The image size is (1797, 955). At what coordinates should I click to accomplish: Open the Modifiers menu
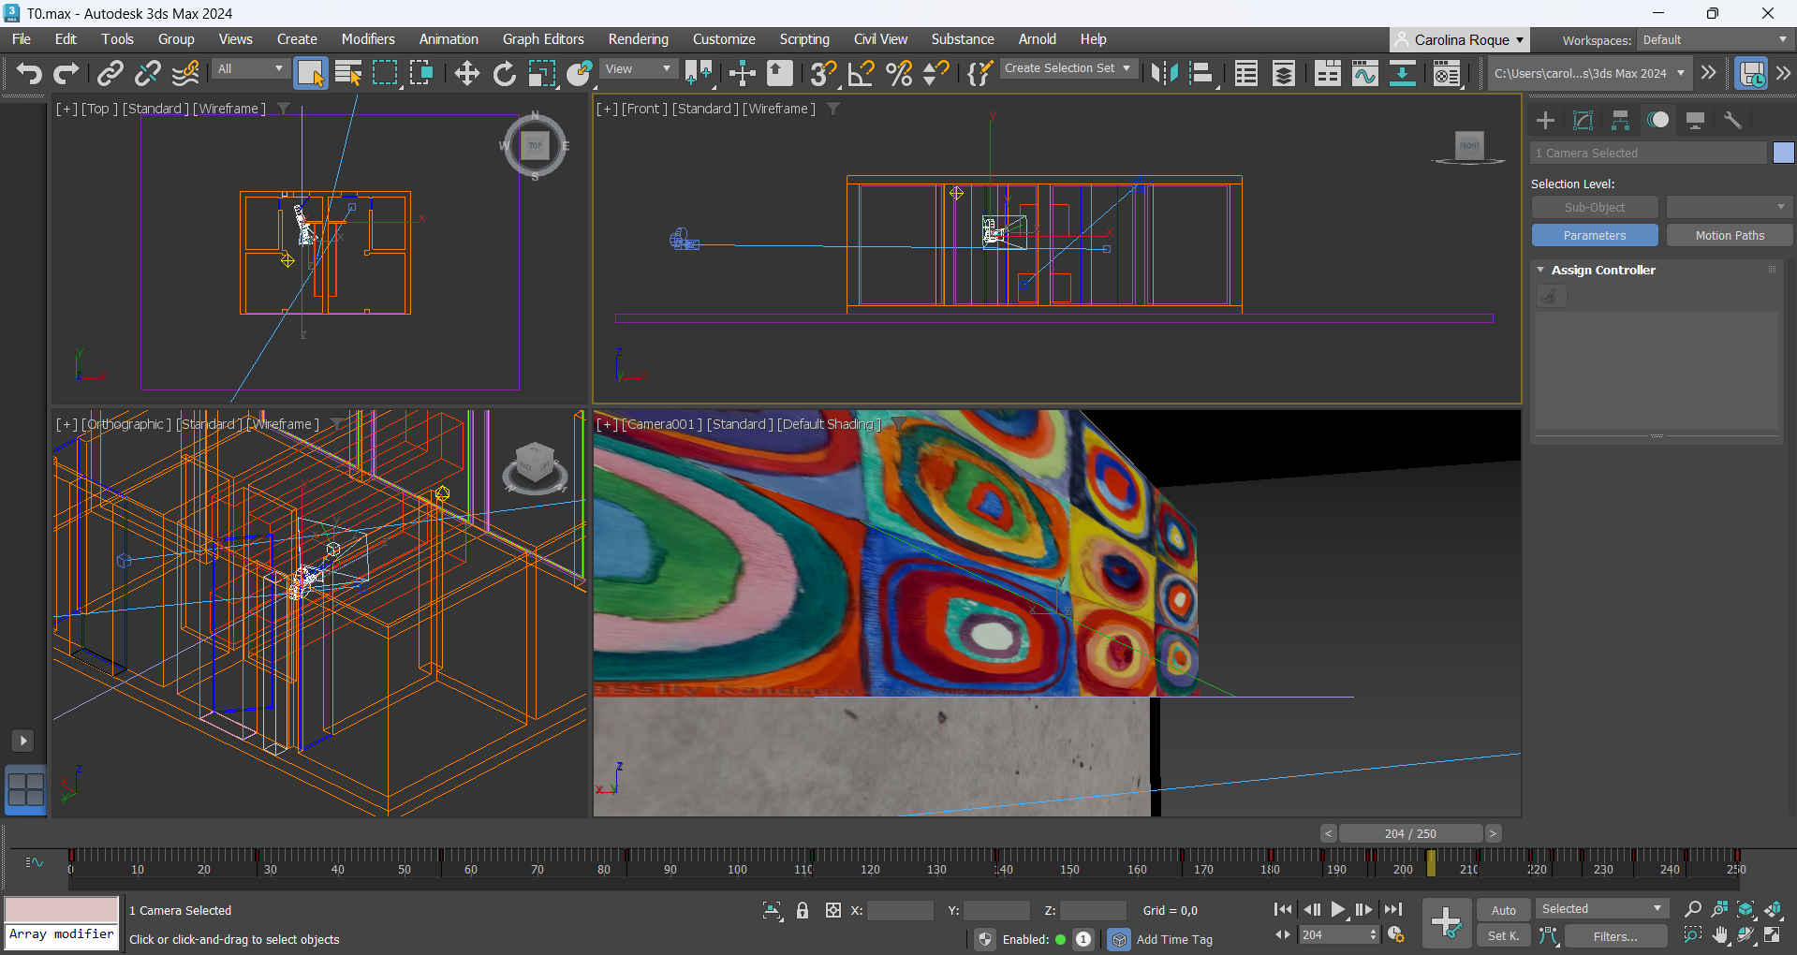367,39
